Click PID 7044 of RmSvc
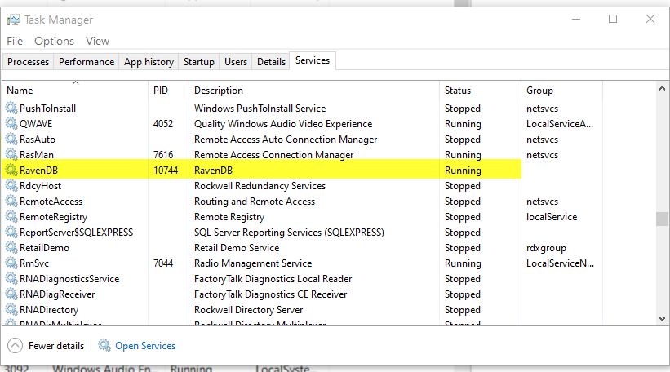This screenshot has width=670, height=372. [x=163, y=263]
